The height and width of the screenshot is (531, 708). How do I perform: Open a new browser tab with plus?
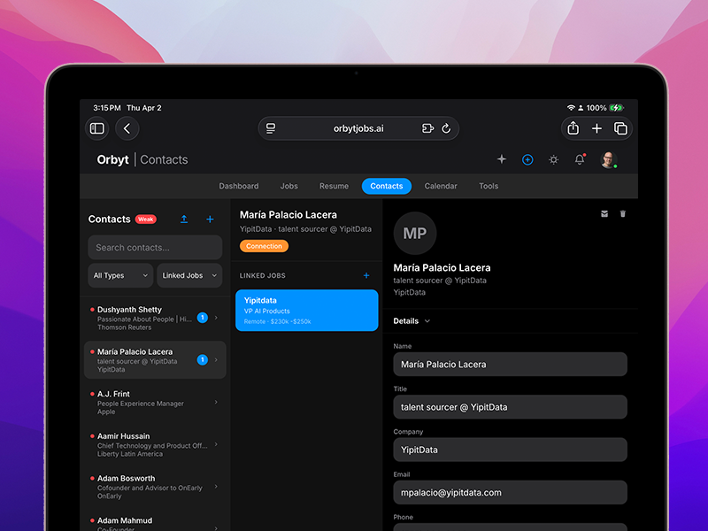pos(596,128)
